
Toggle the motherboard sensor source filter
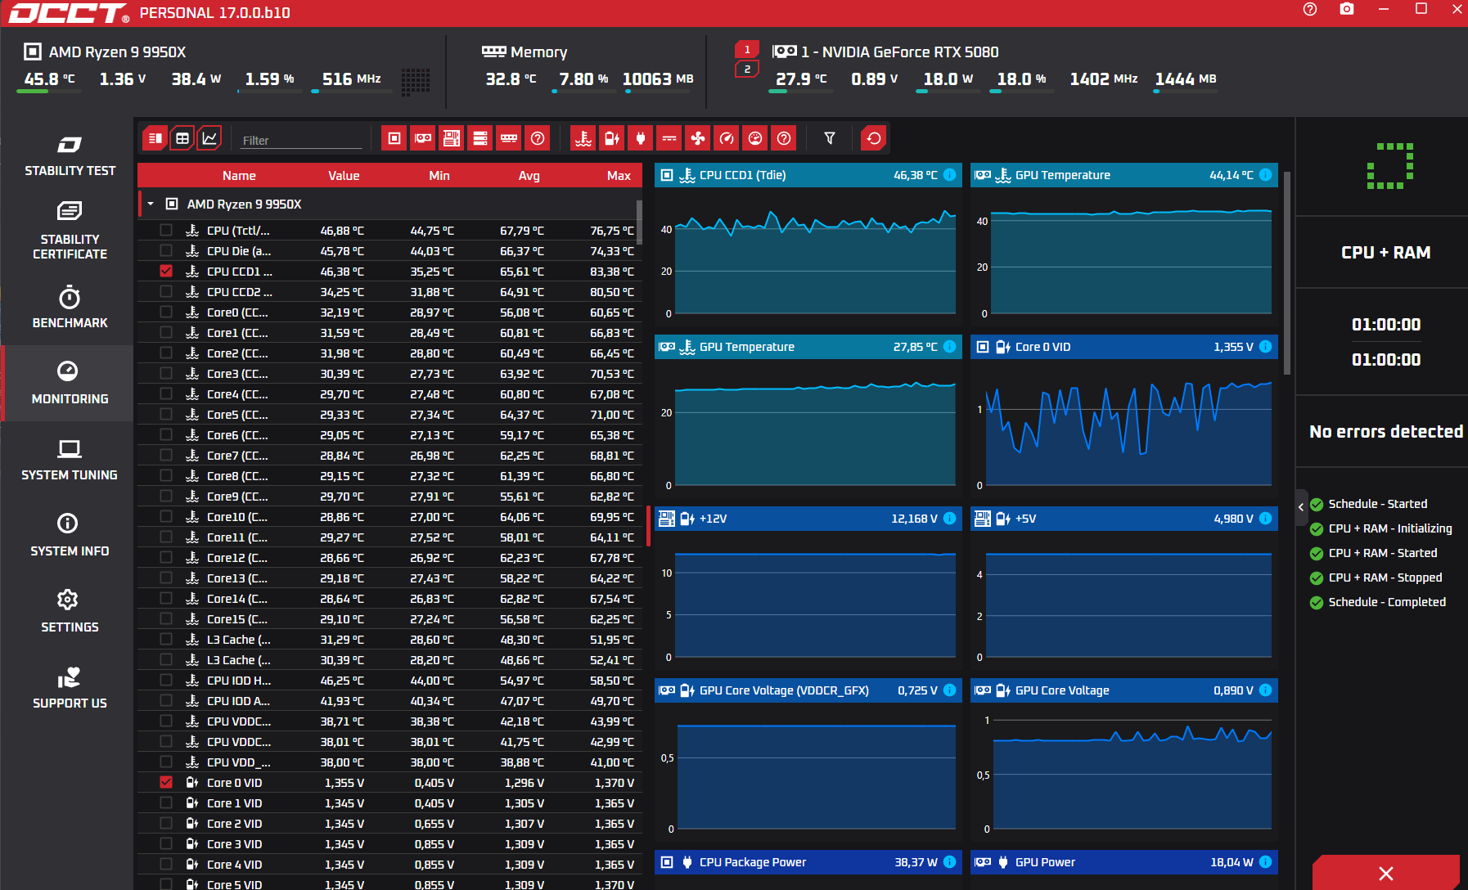tap(452, 138)
